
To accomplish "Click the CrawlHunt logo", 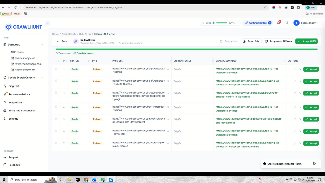I will pyautogui.click(x=24, y=27).
